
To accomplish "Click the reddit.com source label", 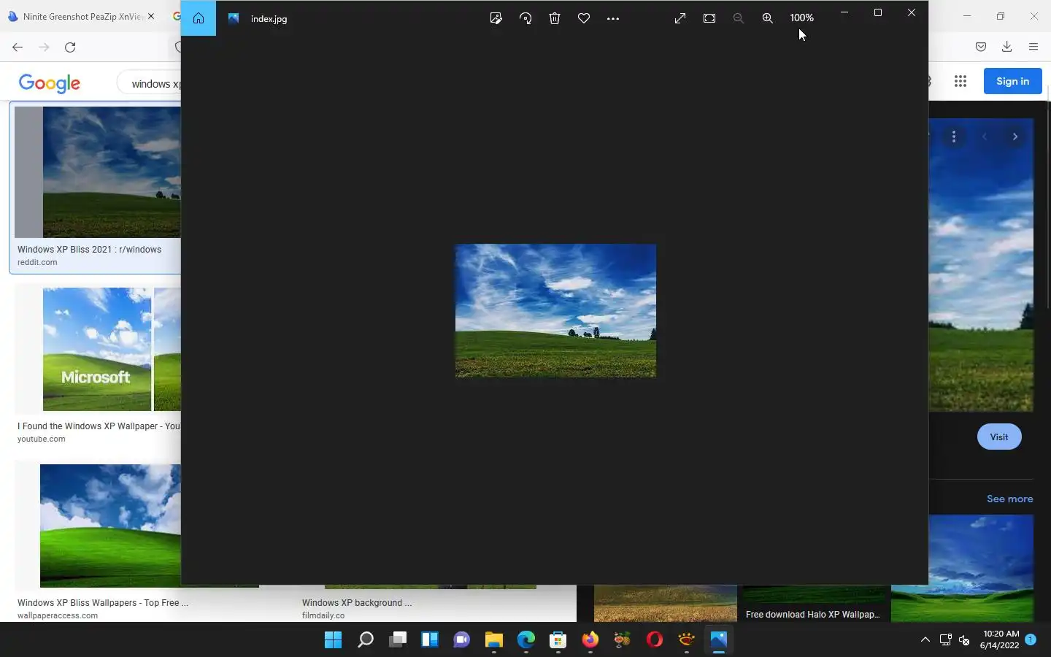I will tap(37, 262).
